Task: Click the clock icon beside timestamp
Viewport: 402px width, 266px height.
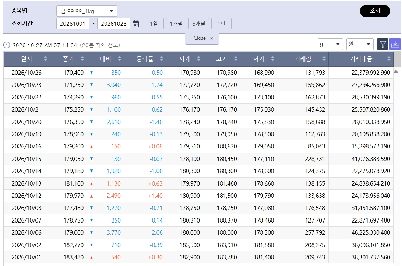Action: 7,45
